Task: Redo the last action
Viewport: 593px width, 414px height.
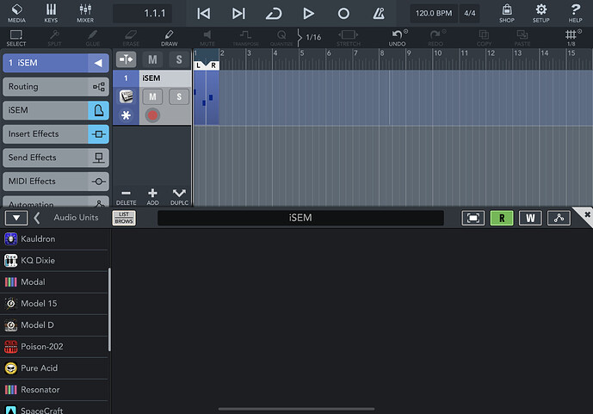Action: click(x=435, y=38)
